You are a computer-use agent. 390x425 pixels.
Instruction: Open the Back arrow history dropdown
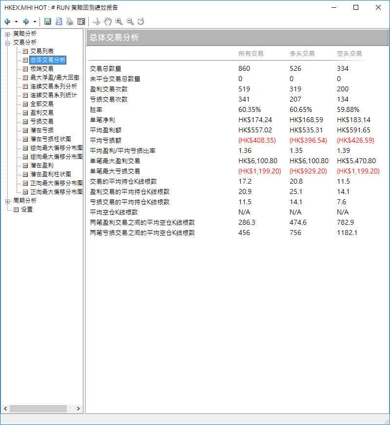click(16, 21)
